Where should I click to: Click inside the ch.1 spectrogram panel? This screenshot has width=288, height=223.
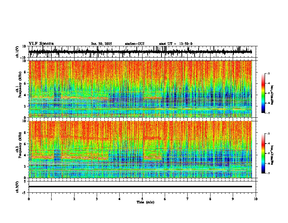[140, 89]
